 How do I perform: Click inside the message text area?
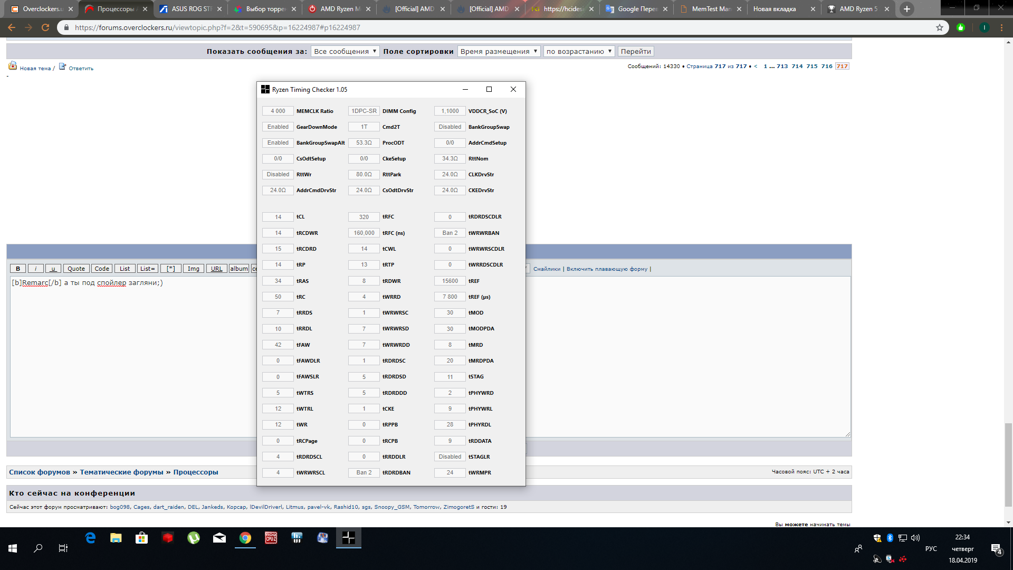coord(132,359)
